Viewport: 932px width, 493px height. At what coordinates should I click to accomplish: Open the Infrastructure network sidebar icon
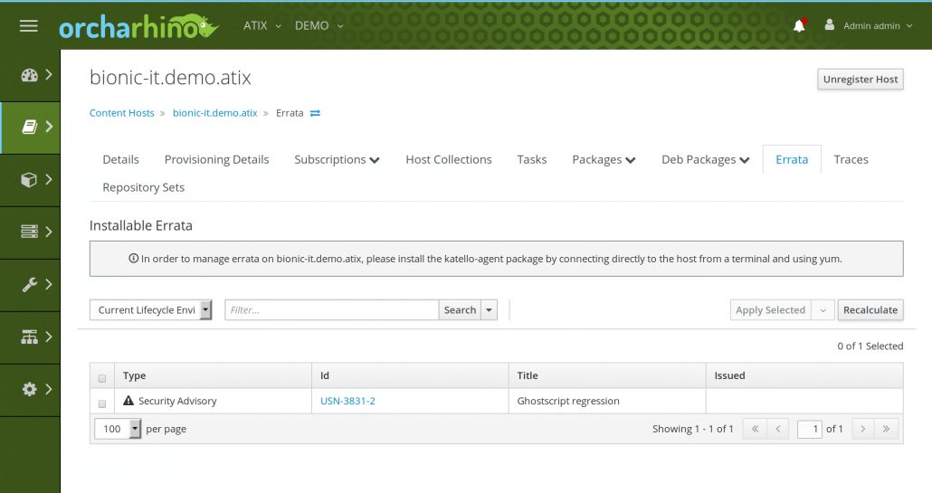(29, 337)
